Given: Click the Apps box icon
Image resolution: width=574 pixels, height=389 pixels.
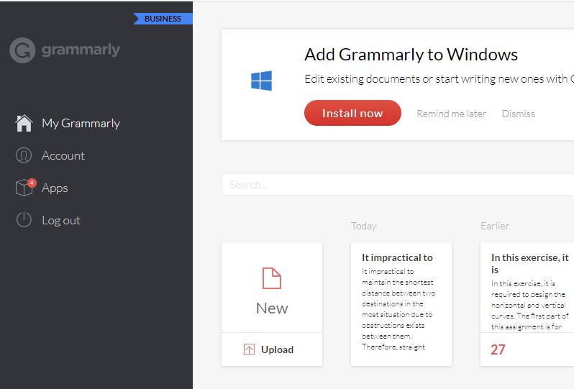Looking at the screenshot, I should pos(24,188).
